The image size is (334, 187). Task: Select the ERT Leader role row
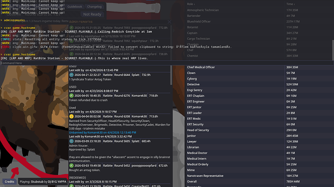(259, 113)
